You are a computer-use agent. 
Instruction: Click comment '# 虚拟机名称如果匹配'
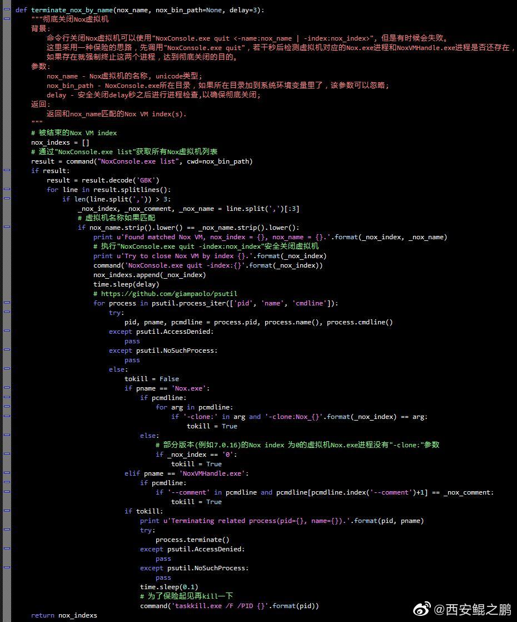tap(117, 218)
